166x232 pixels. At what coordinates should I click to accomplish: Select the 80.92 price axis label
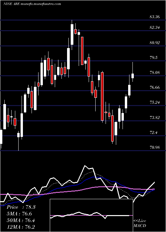click(x=155, y=43)
